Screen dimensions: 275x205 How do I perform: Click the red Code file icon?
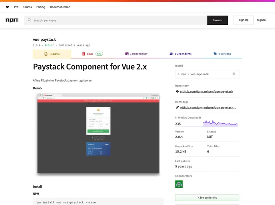tap(84, 54)
